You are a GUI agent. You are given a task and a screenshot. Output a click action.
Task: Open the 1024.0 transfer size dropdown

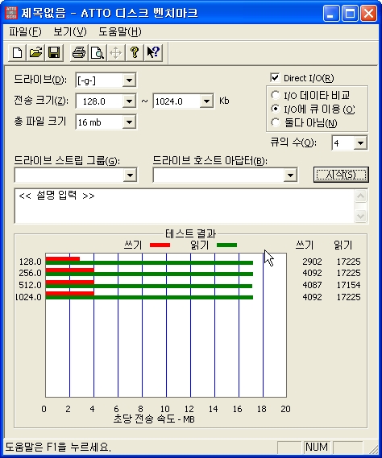coord(206,101)
